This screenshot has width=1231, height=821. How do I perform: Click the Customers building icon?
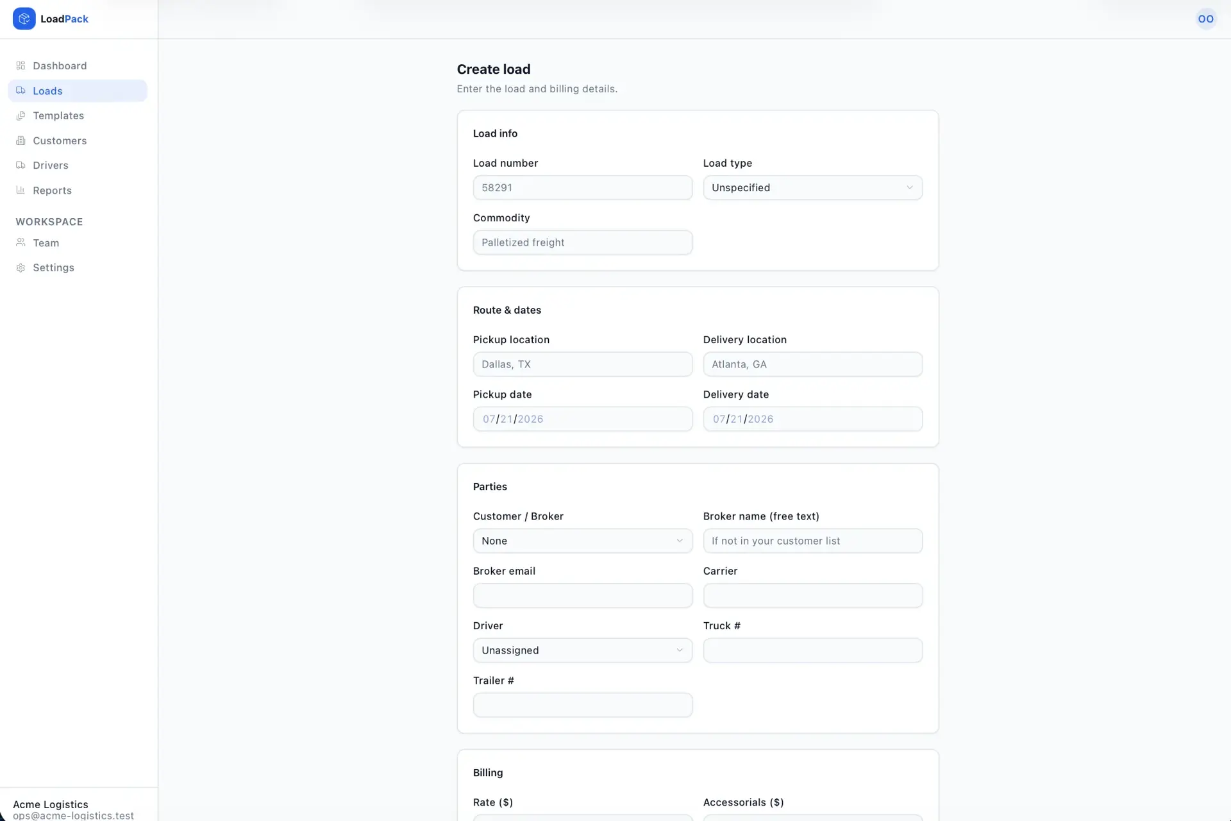click(21, 140)
